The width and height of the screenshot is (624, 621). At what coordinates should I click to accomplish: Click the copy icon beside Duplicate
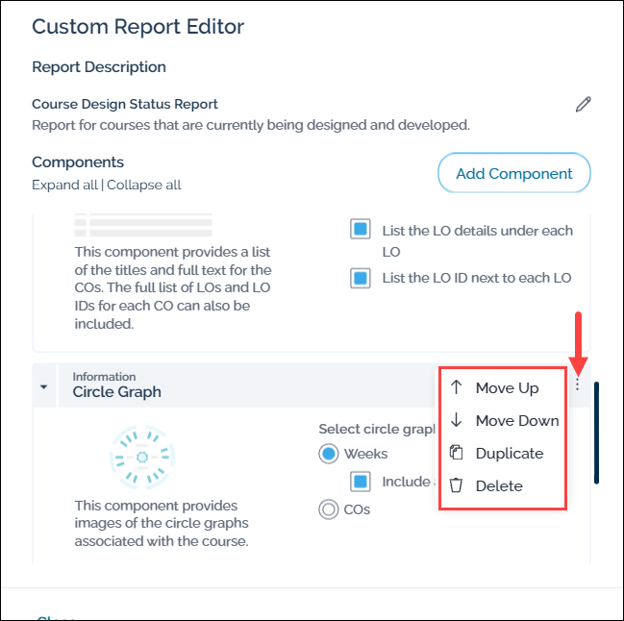457,453
